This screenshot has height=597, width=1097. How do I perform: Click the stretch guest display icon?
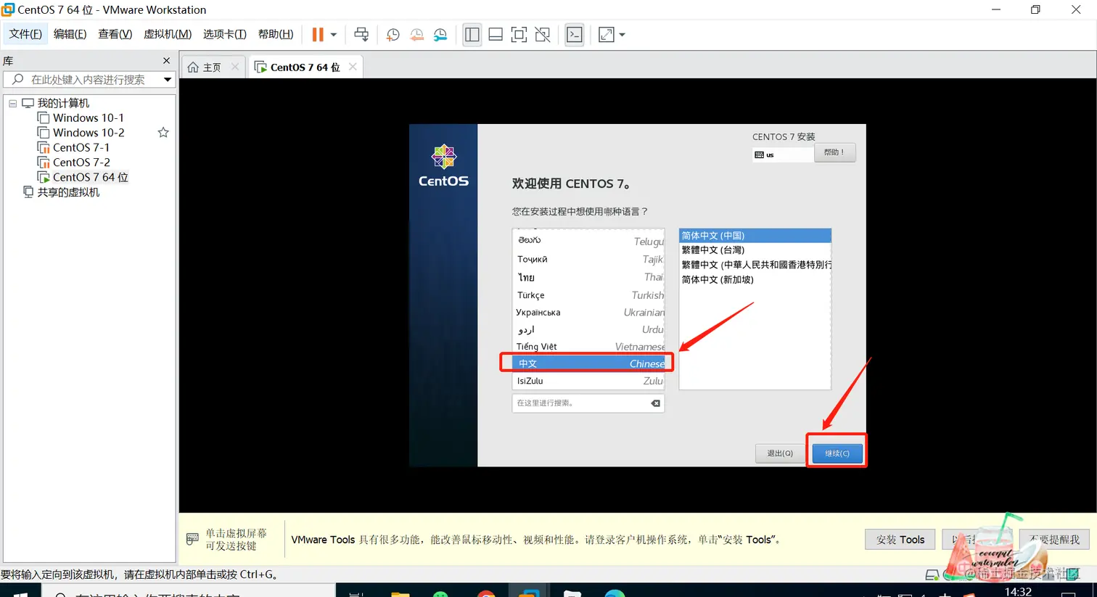[607, 34]
